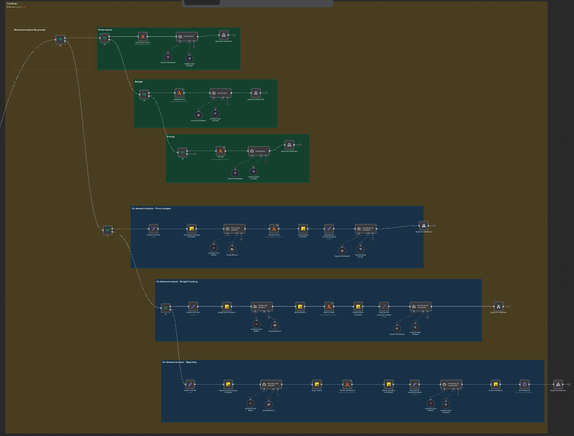Select the If node in 'Read and analyze the prompt'
The image size is (574, 436).
coord(60,39)
